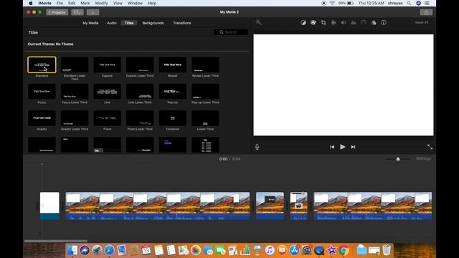Image resolution: width=459 pixels, height=258 pixels.
Task: Select the Prism Lower Third title
Action: (x=140, y=118)
